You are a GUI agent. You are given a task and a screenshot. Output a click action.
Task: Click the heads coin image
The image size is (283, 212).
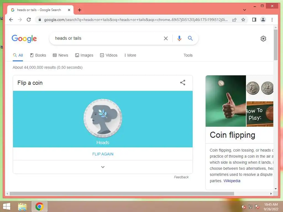pyautogui.click(x=103, y=118)
